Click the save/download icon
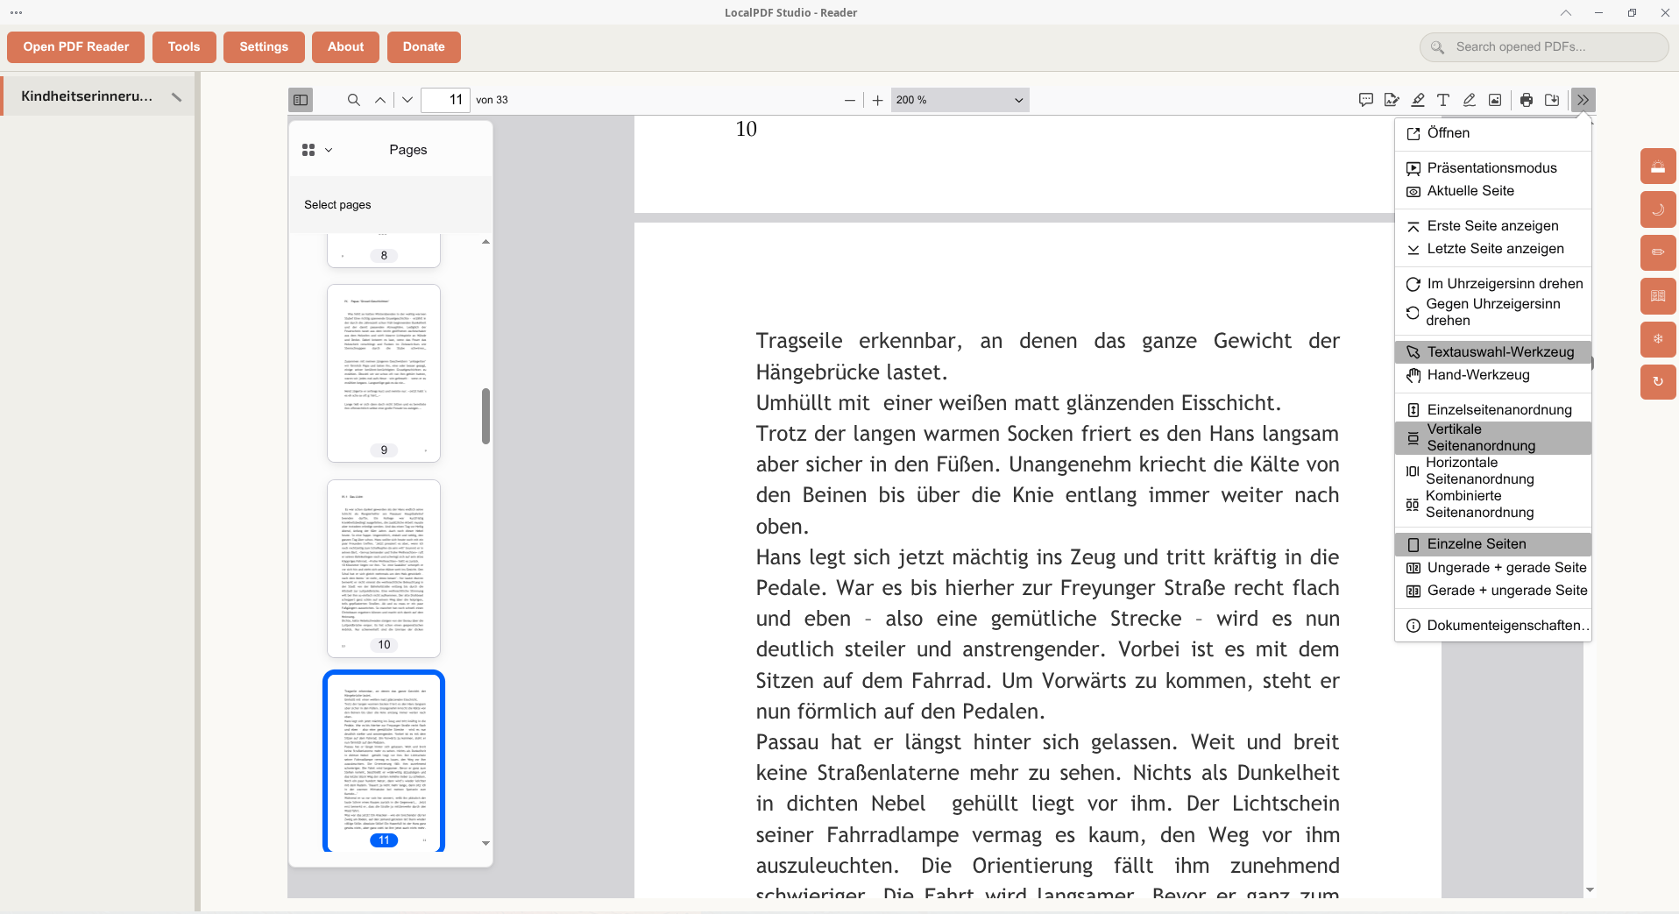The height and width of the screenshot is (914, 1679). (1552, 100)
